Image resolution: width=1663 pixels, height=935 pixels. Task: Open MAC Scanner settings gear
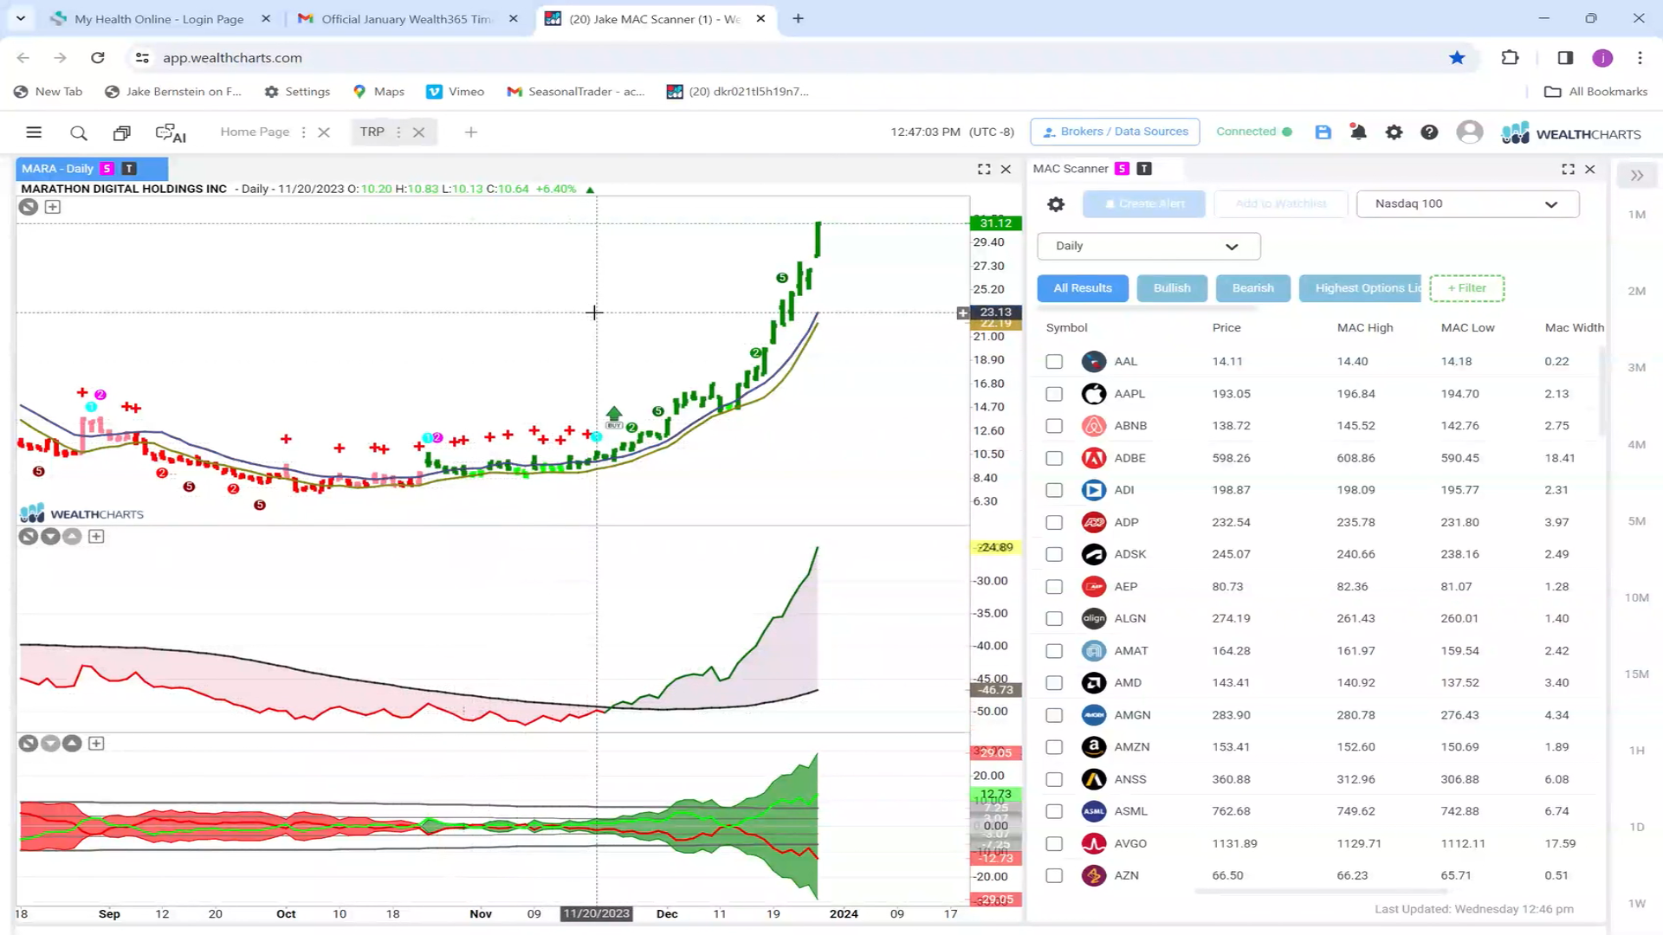tap(1056, 204)
